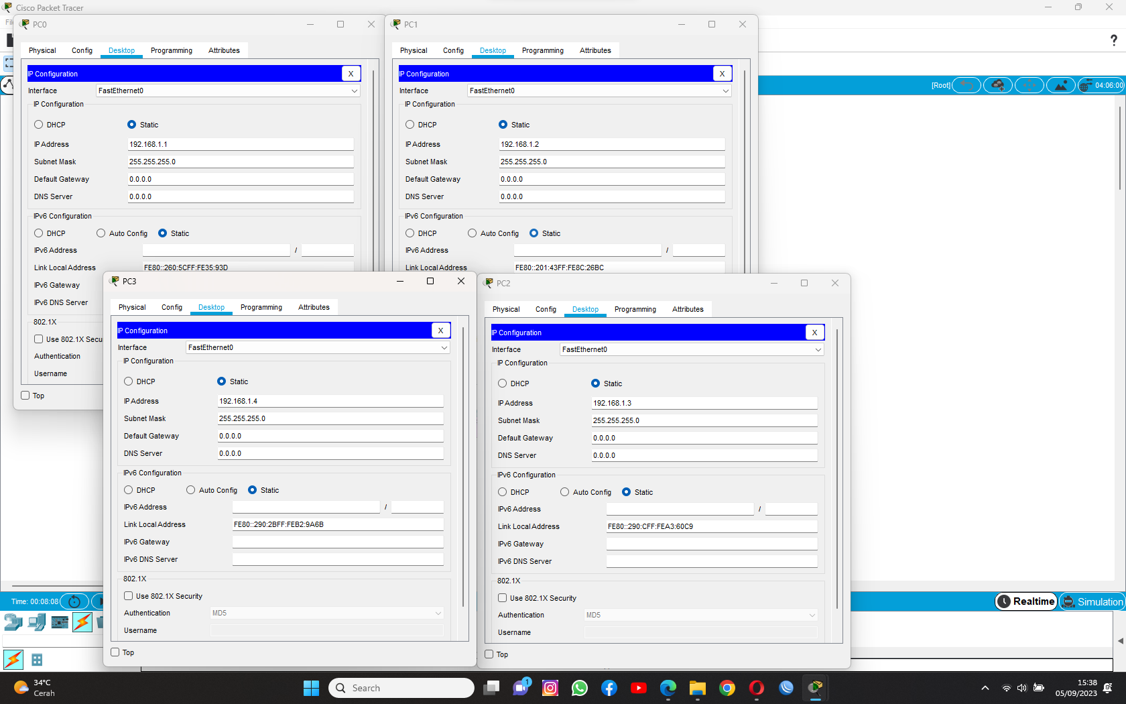The width and height of the screenshot is (1126, 704).
Task: Click Subnet Mask field in PC1 window
Action: pos(612,162)
